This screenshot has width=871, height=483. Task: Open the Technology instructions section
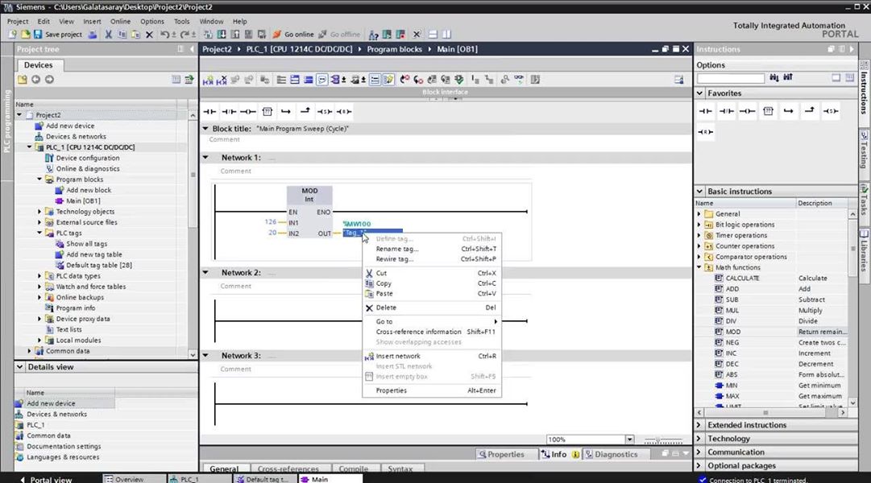point(728,439)
